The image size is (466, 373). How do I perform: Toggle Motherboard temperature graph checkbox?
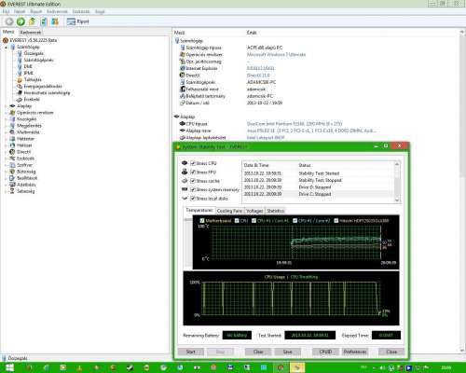[202, 221]
